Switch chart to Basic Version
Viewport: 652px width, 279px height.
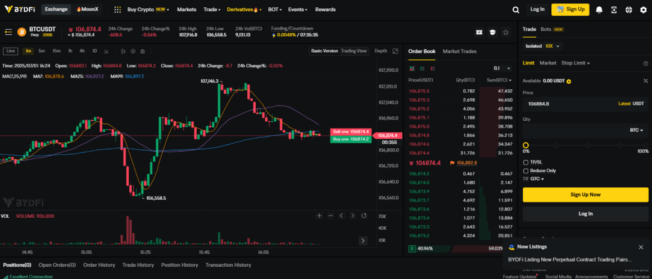(324, 51)
